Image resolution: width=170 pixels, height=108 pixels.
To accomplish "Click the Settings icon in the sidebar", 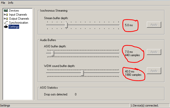I will [6, 27].
